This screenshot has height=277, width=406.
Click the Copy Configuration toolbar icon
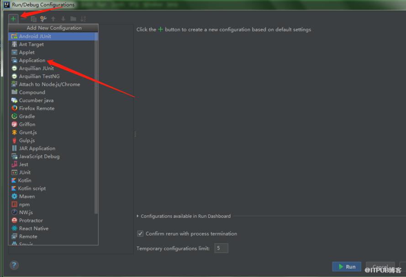[33, 19]
